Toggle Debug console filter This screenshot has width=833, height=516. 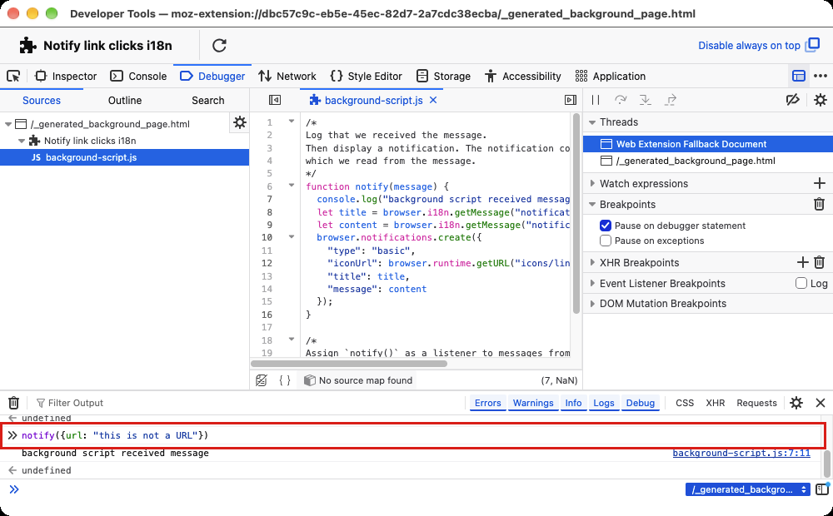click(x=640, y=403)
